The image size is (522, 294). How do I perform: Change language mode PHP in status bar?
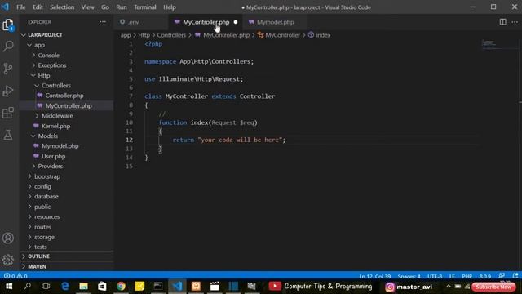(467, 276)
